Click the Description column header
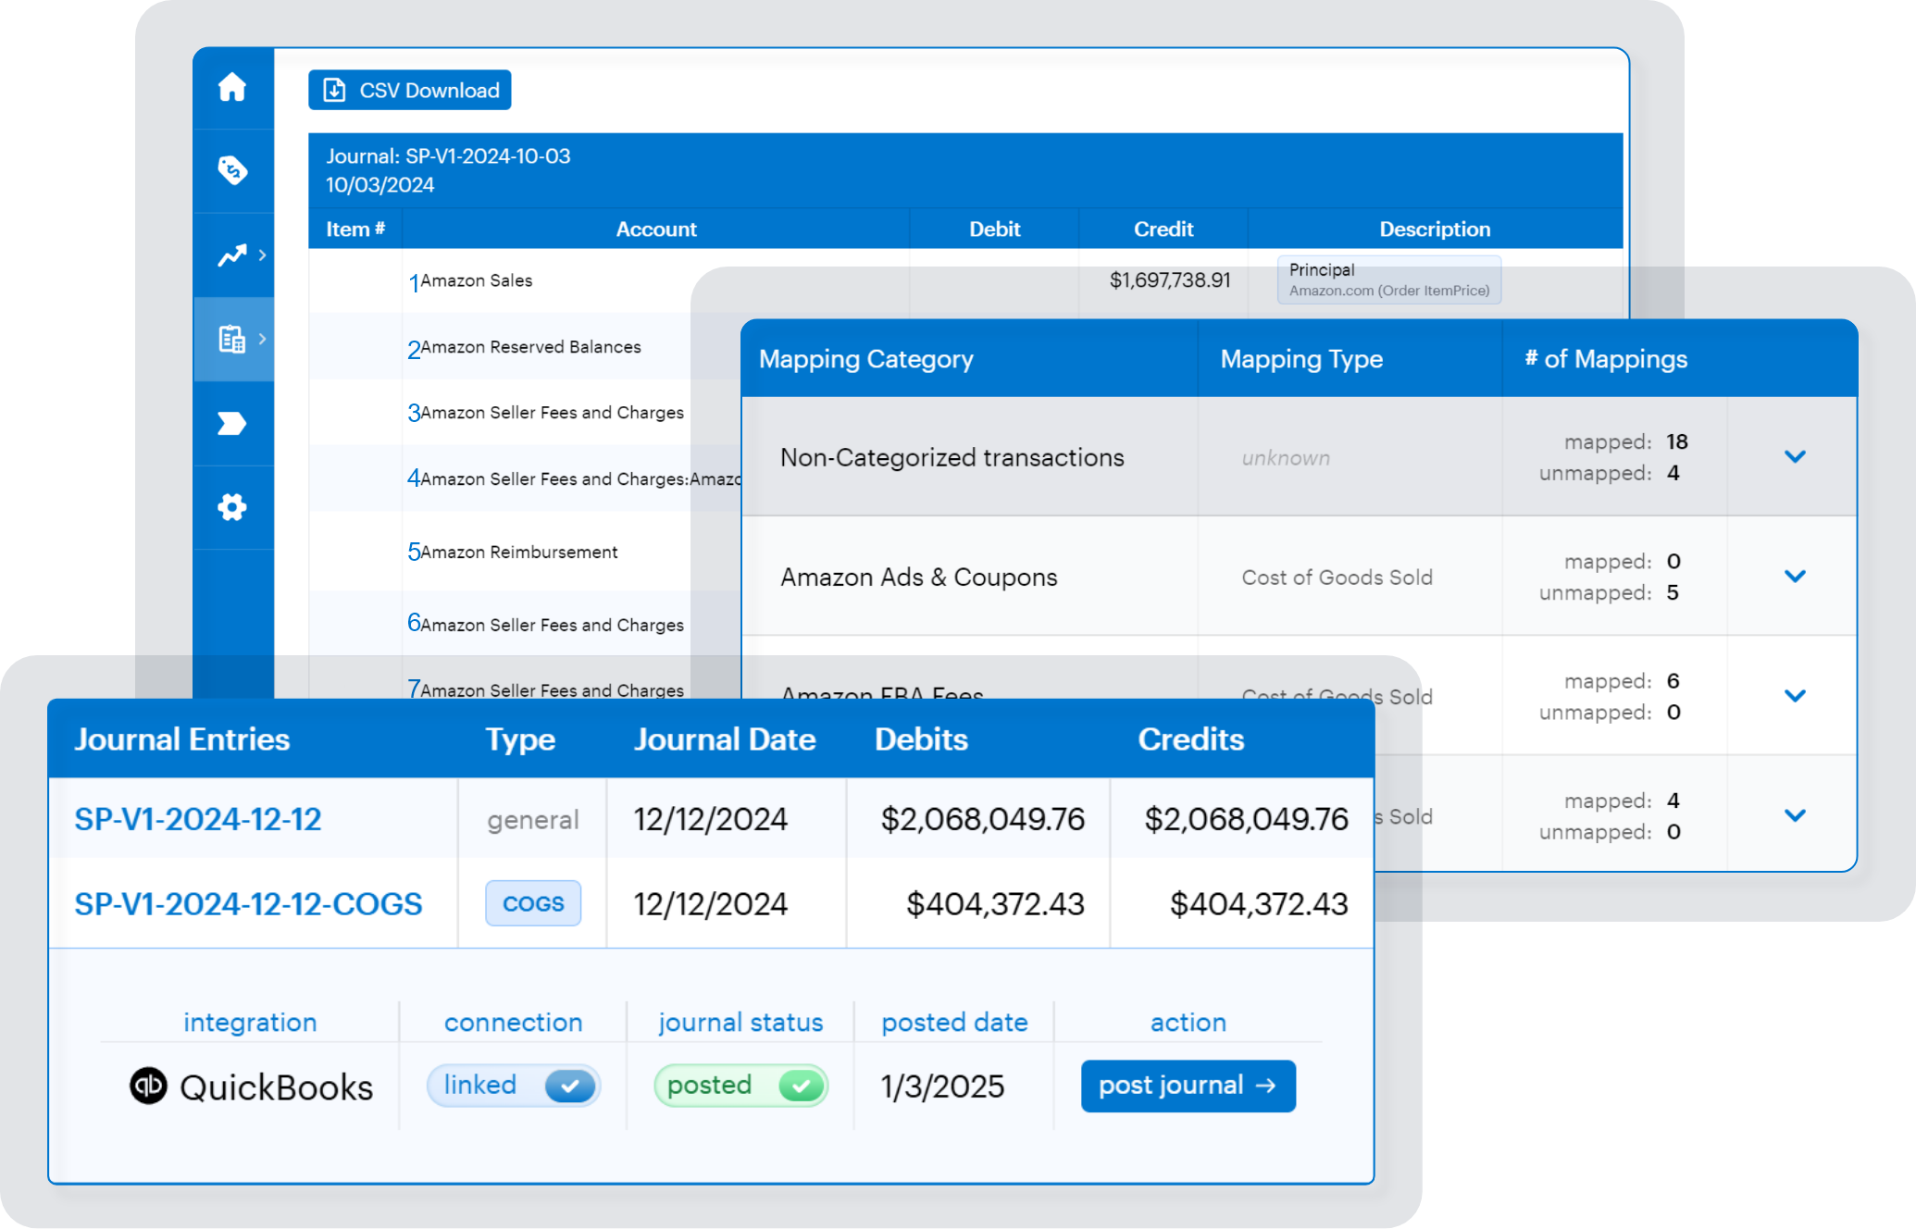This screenshot has width=1916, height=1229. (1435, 229)
